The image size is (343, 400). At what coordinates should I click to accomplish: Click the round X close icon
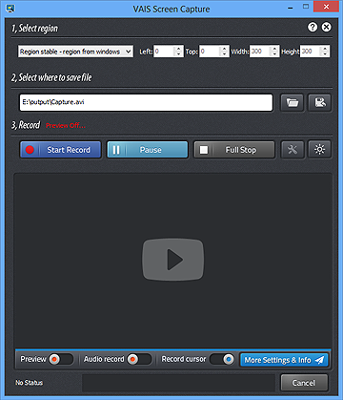tap(326, 27)
